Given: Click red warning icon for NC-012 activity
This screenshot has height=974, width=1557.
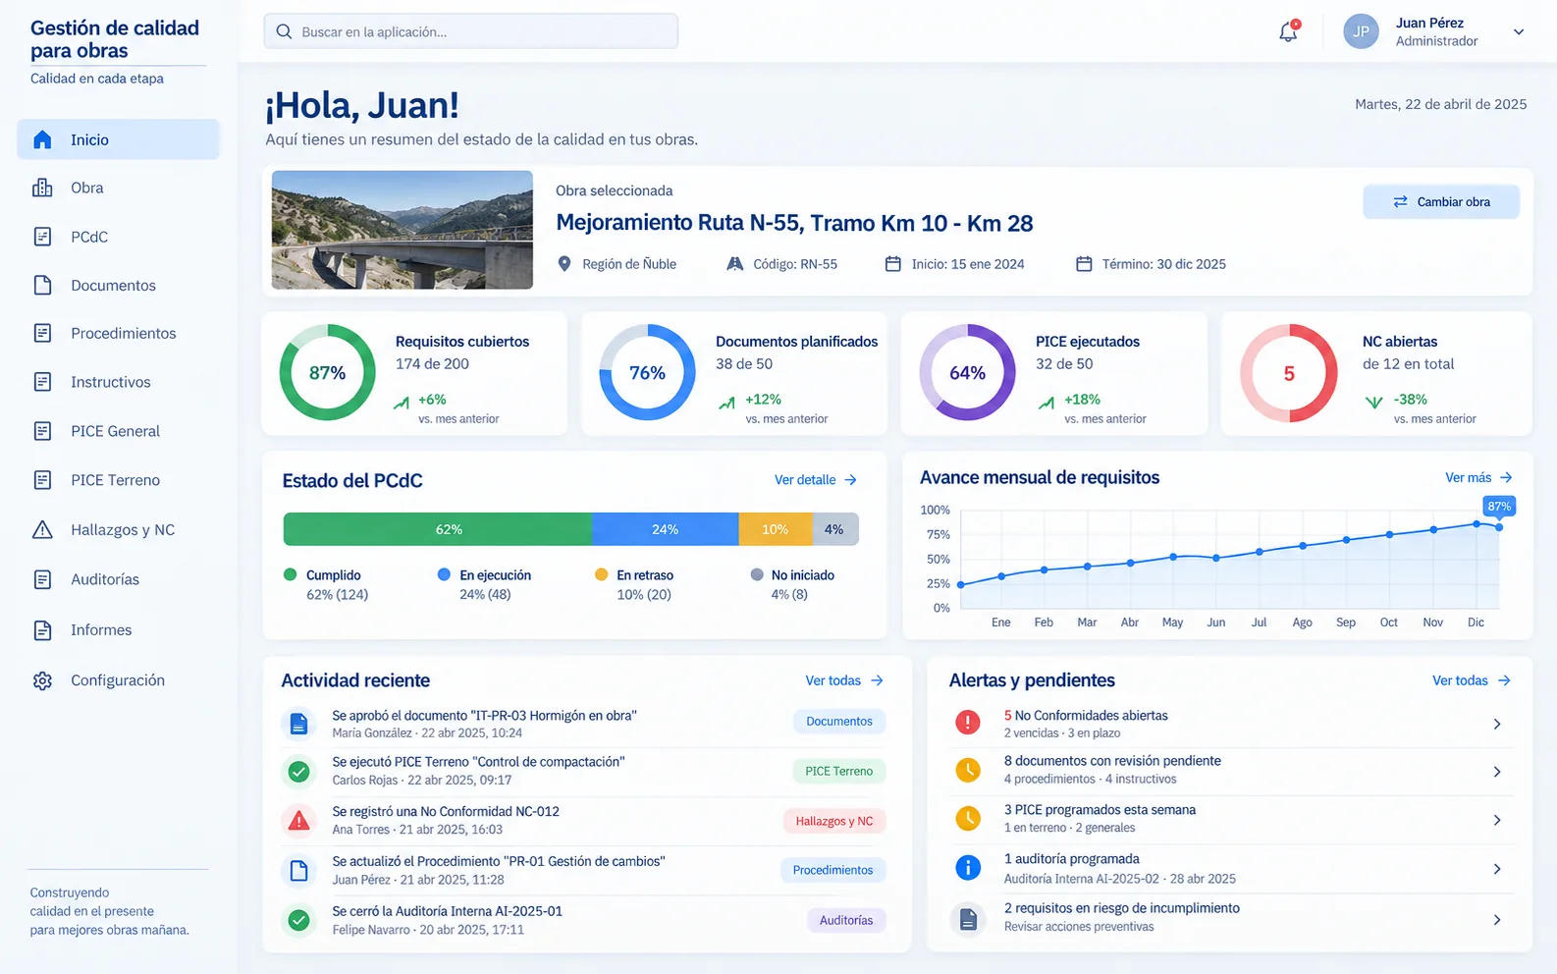Looking at the screenshot, I should point(299,821).
